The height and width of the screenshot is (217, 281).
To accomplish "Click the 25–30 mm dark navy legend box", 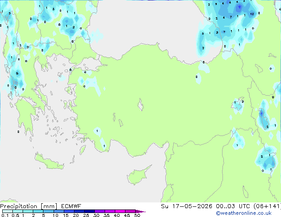I will [x=90, y=211].
